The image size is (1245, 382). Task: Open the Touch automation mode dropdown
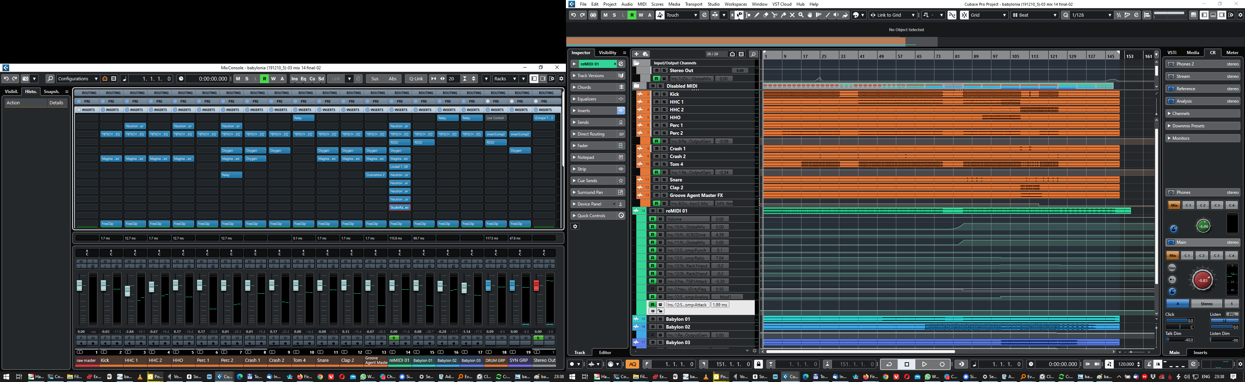[x=682, y=15]
